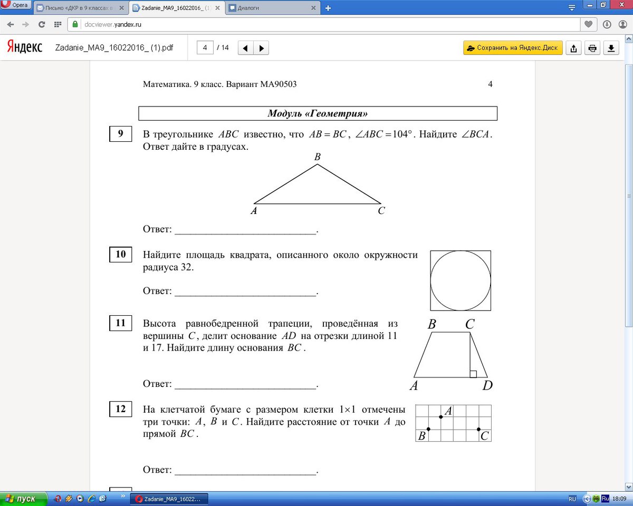Close the Zadanie_MA9_16022016 tab
The height and width of the screenshot is (506, 633).
coord(218,8)
